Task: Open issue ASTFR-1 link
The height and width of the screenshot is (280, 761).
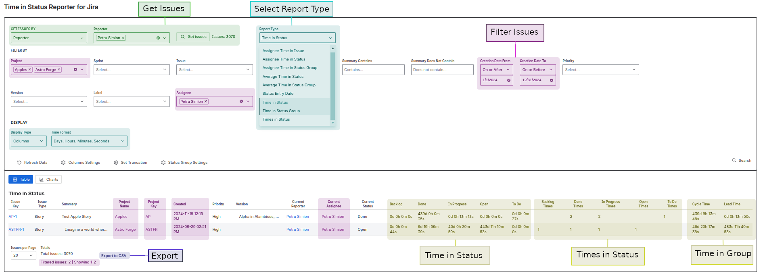Action: pyautogui.click(x=17, y=230)
